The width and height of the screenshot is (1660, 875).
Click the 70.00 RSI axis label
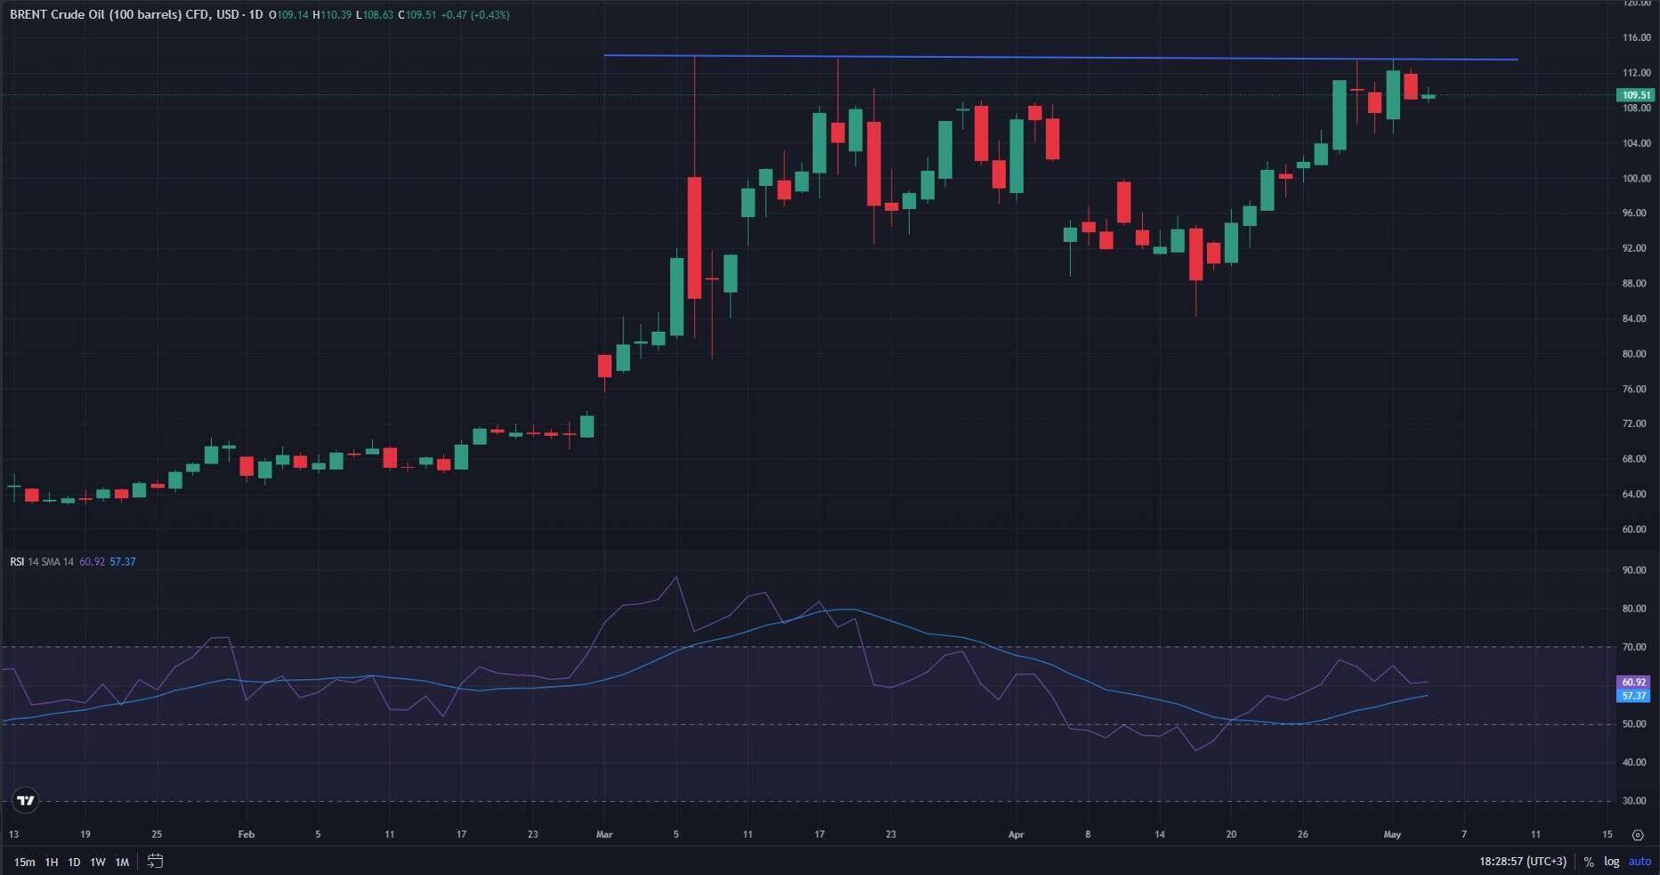tap(1634, 647)
